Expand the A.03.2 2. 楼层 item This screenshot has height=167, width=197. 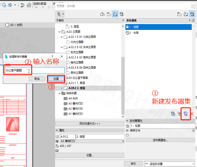point(62,88)
